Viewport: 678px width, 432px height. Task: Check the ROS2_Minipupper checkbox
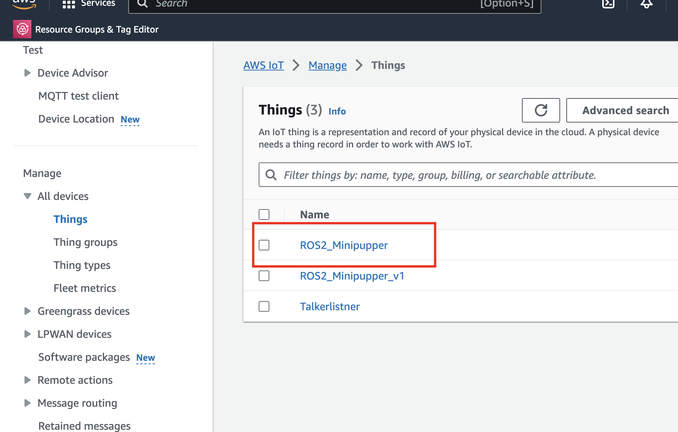click(264, 245)
